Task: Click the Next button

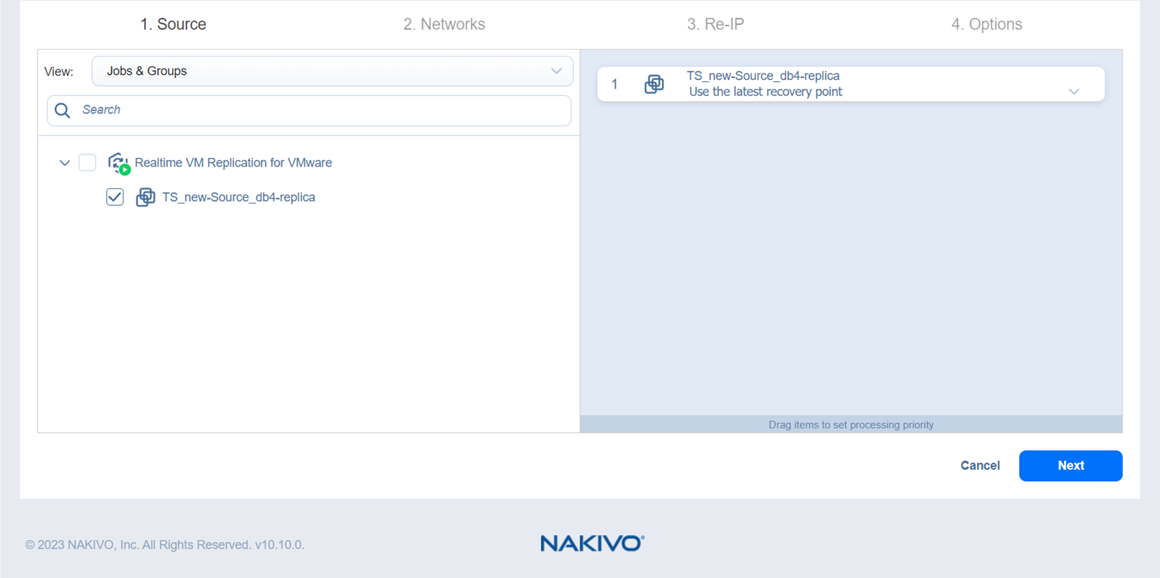Action: tap(1071, 466)
